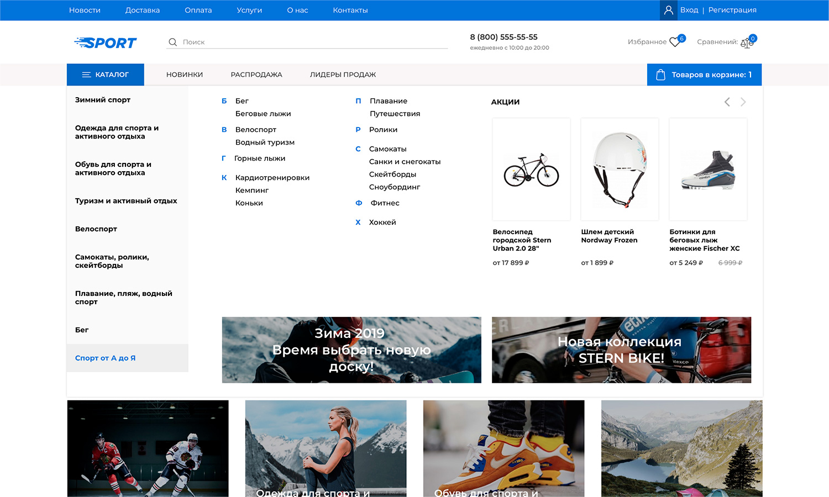Click the shopping bag cart icon

(660, 75)
